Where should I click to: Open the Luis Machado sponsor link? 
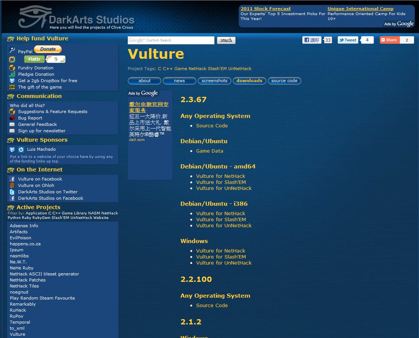pyautogui.click(x=41, y=149)
